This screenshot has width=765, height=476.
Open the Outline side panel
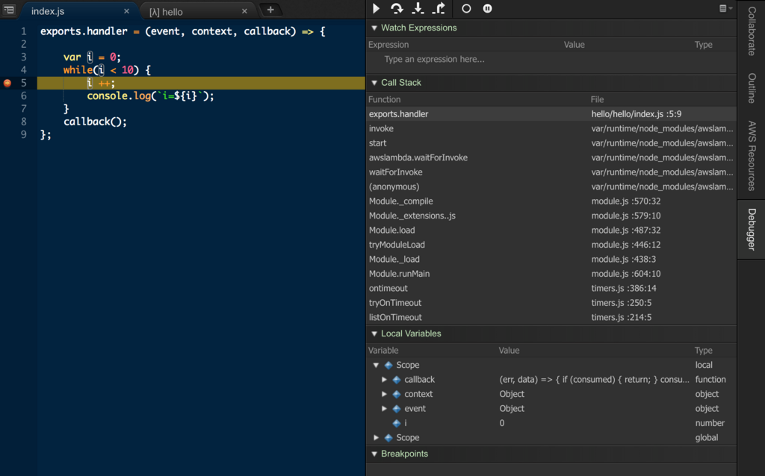click(x=752, y=88)
